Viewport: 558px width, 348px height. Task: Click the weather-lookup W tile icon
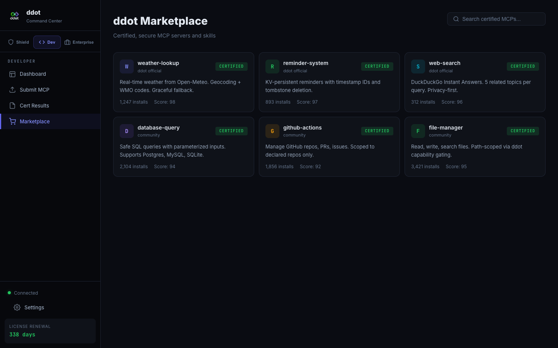click(127, 67)
